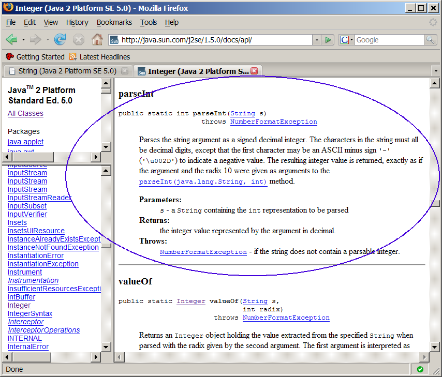Click the green Back arrow button
Screen dimensions: 442x377
pyautogui.click(x=12, y=39)
